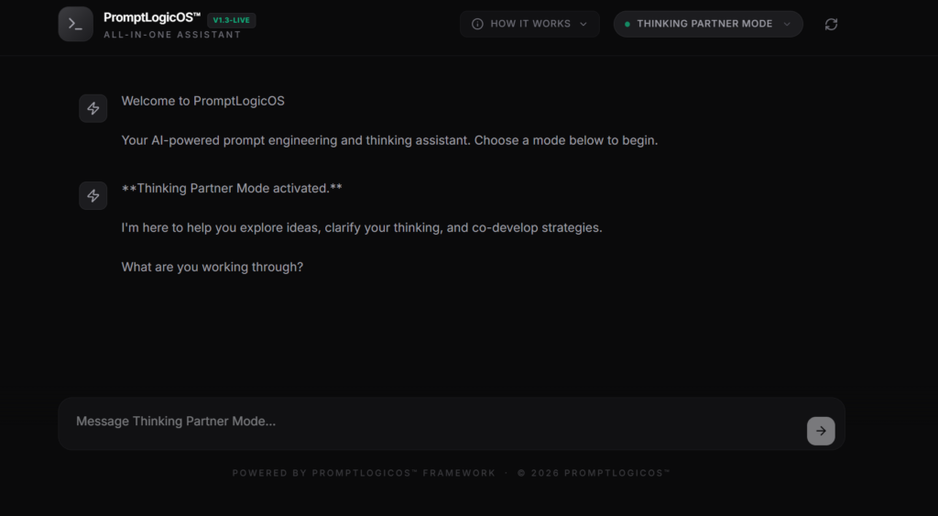
Task: Click the info circle icon in How It Works
Action: point(477,24)
